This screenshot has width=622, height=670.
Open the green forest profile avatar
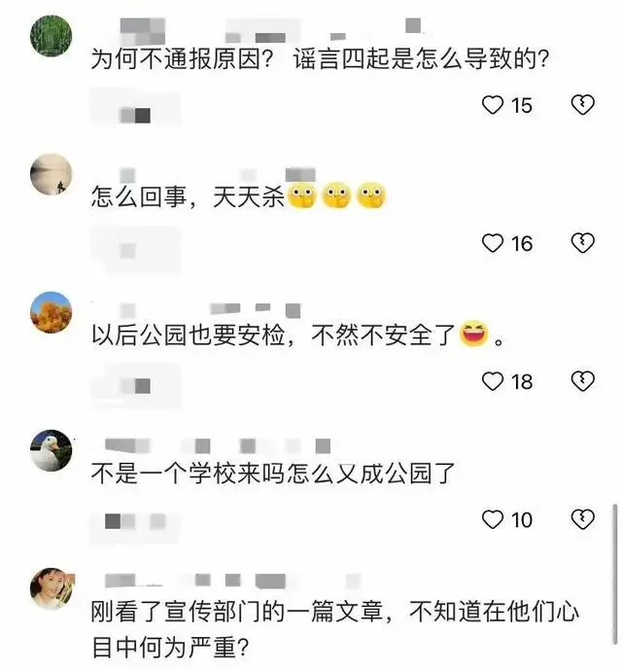click(x=52, y=36)
